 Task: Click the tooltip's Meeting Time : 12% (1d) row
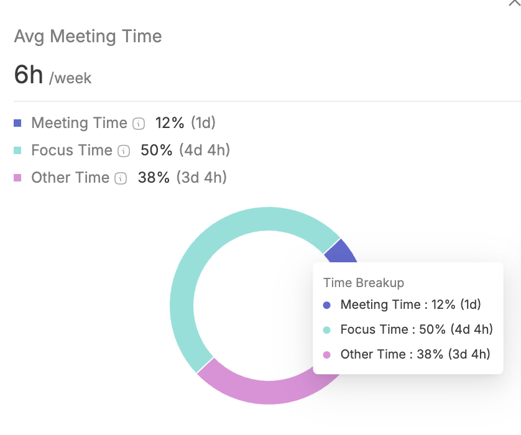(x=410, y=304)
